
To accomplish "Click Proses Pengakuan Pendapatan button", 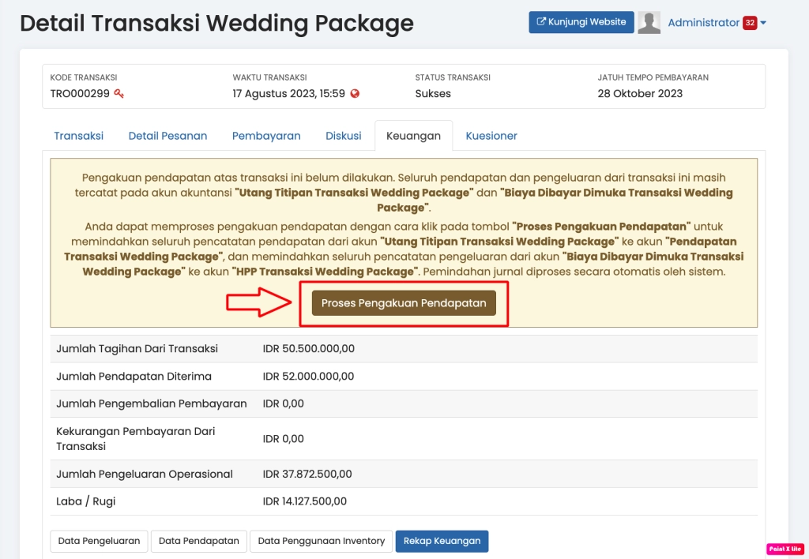I will tap(404, 303).
